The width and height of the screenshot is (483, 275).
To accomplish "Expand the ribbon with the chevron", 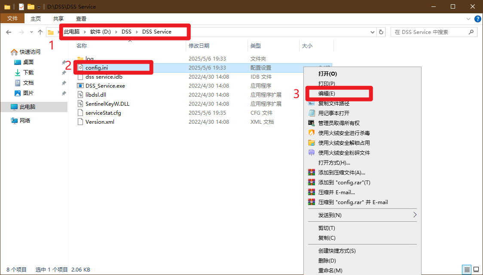I will [469, 19].
